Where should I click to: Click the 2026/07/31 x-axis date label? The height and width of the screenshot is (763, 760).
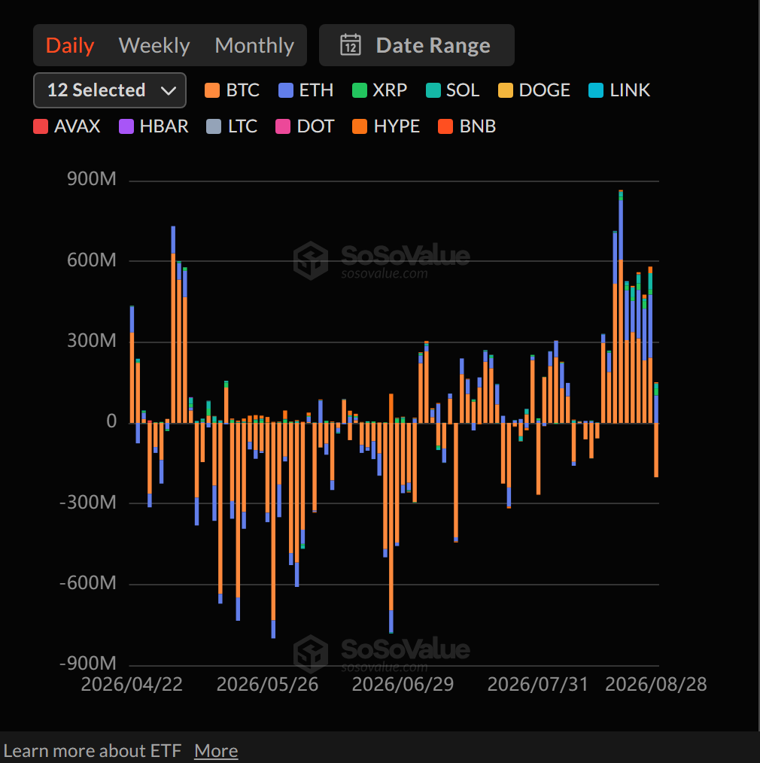(x=538, y=684)
